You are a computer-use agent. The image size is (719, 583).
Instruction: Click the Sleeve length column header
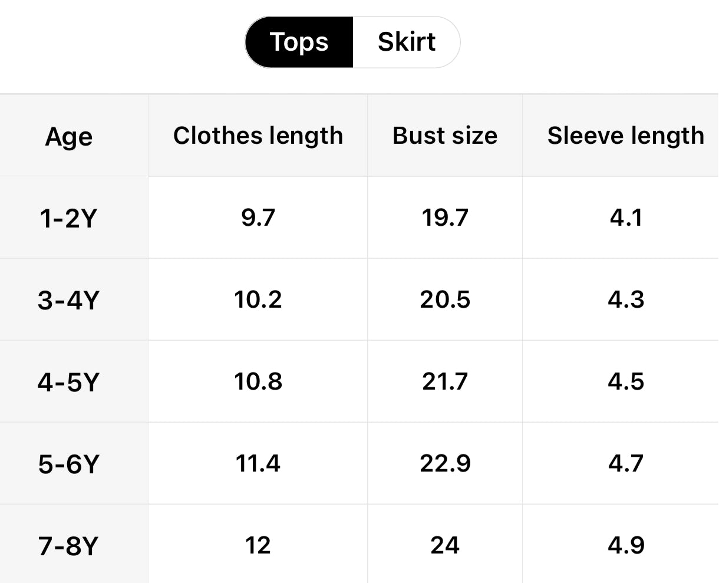625,136
